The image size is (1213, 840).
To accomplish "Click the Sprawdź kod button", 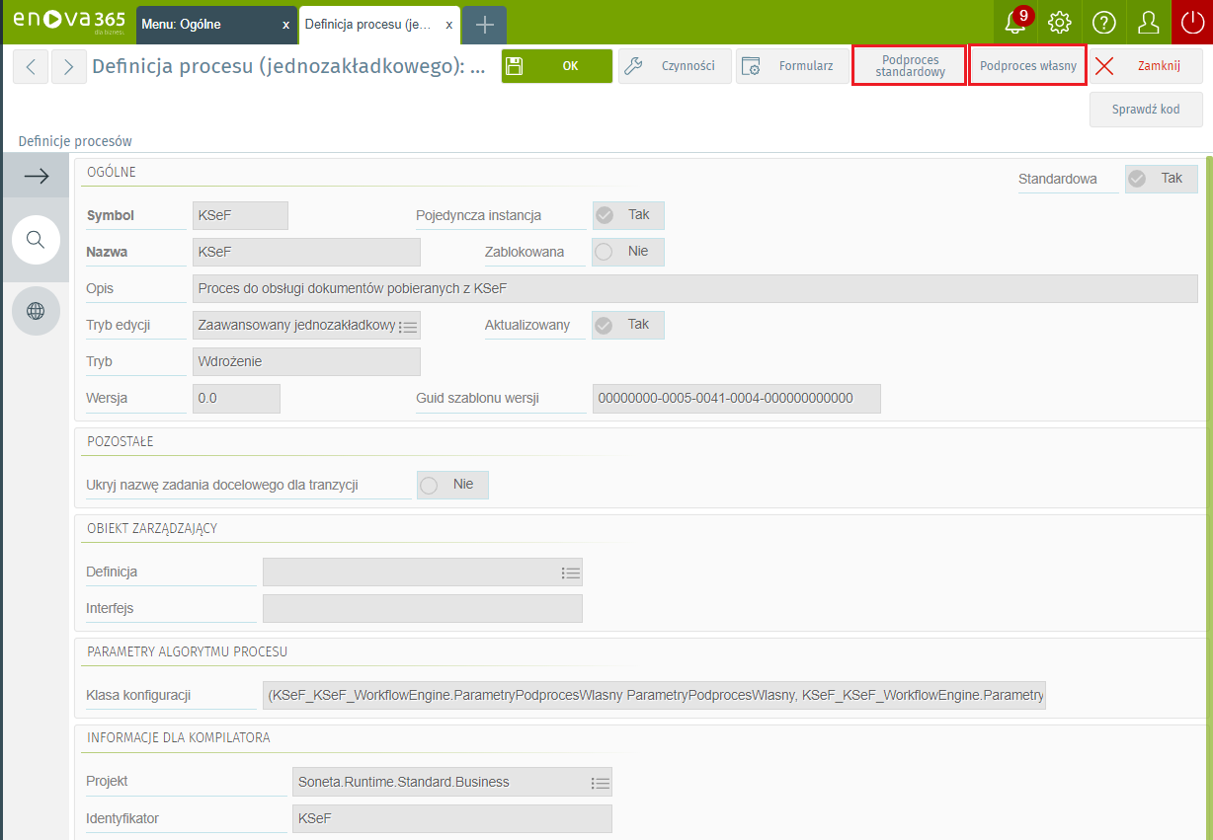I will [1146, 110].
